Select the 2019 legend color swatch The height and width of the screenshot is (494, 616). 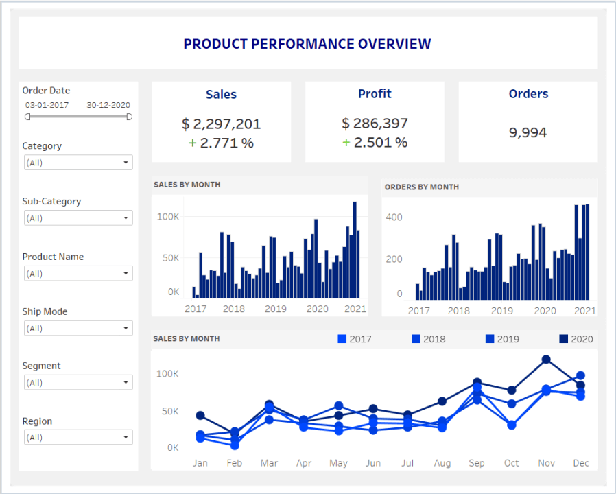click(490, 339)
